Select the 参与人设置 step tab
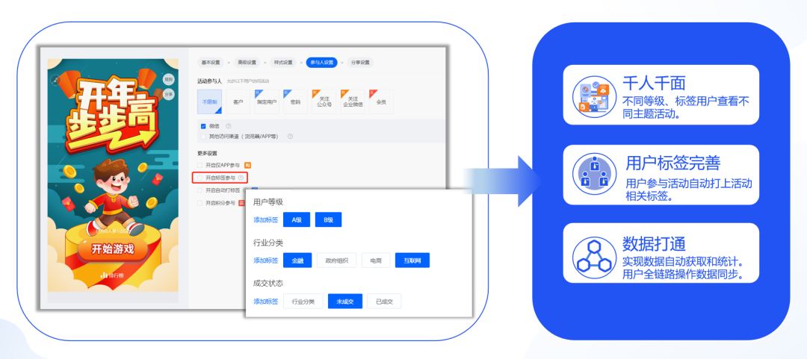Viewport: 807px width, 359px height. click(x=321, y=62)
